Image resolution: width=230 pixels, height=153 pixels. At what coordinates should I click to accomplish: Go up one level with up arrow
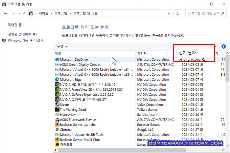click(x=25, y=14)
